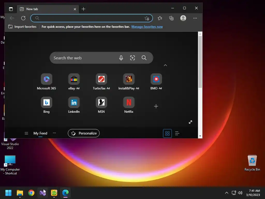Open Install&Play quick link
This screenshot has height=199, width=265.
[x=129, y=82]
